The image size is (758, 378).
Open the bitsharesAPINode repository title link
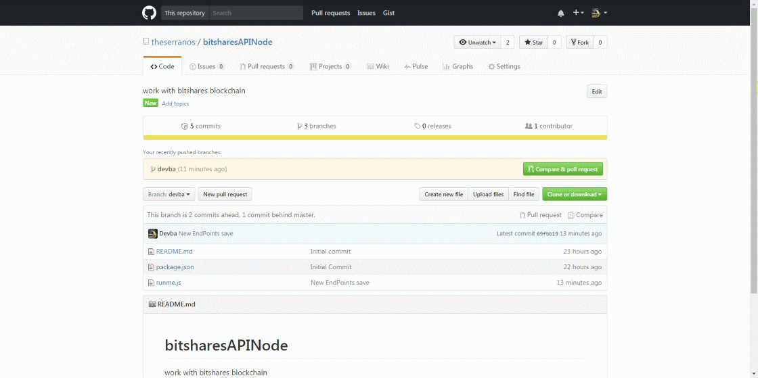pos(238,42)
